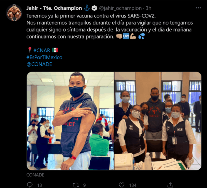Click the anchor emoji in display name
207x188 pixels.
pyautogui.click(x=87, y=8)
